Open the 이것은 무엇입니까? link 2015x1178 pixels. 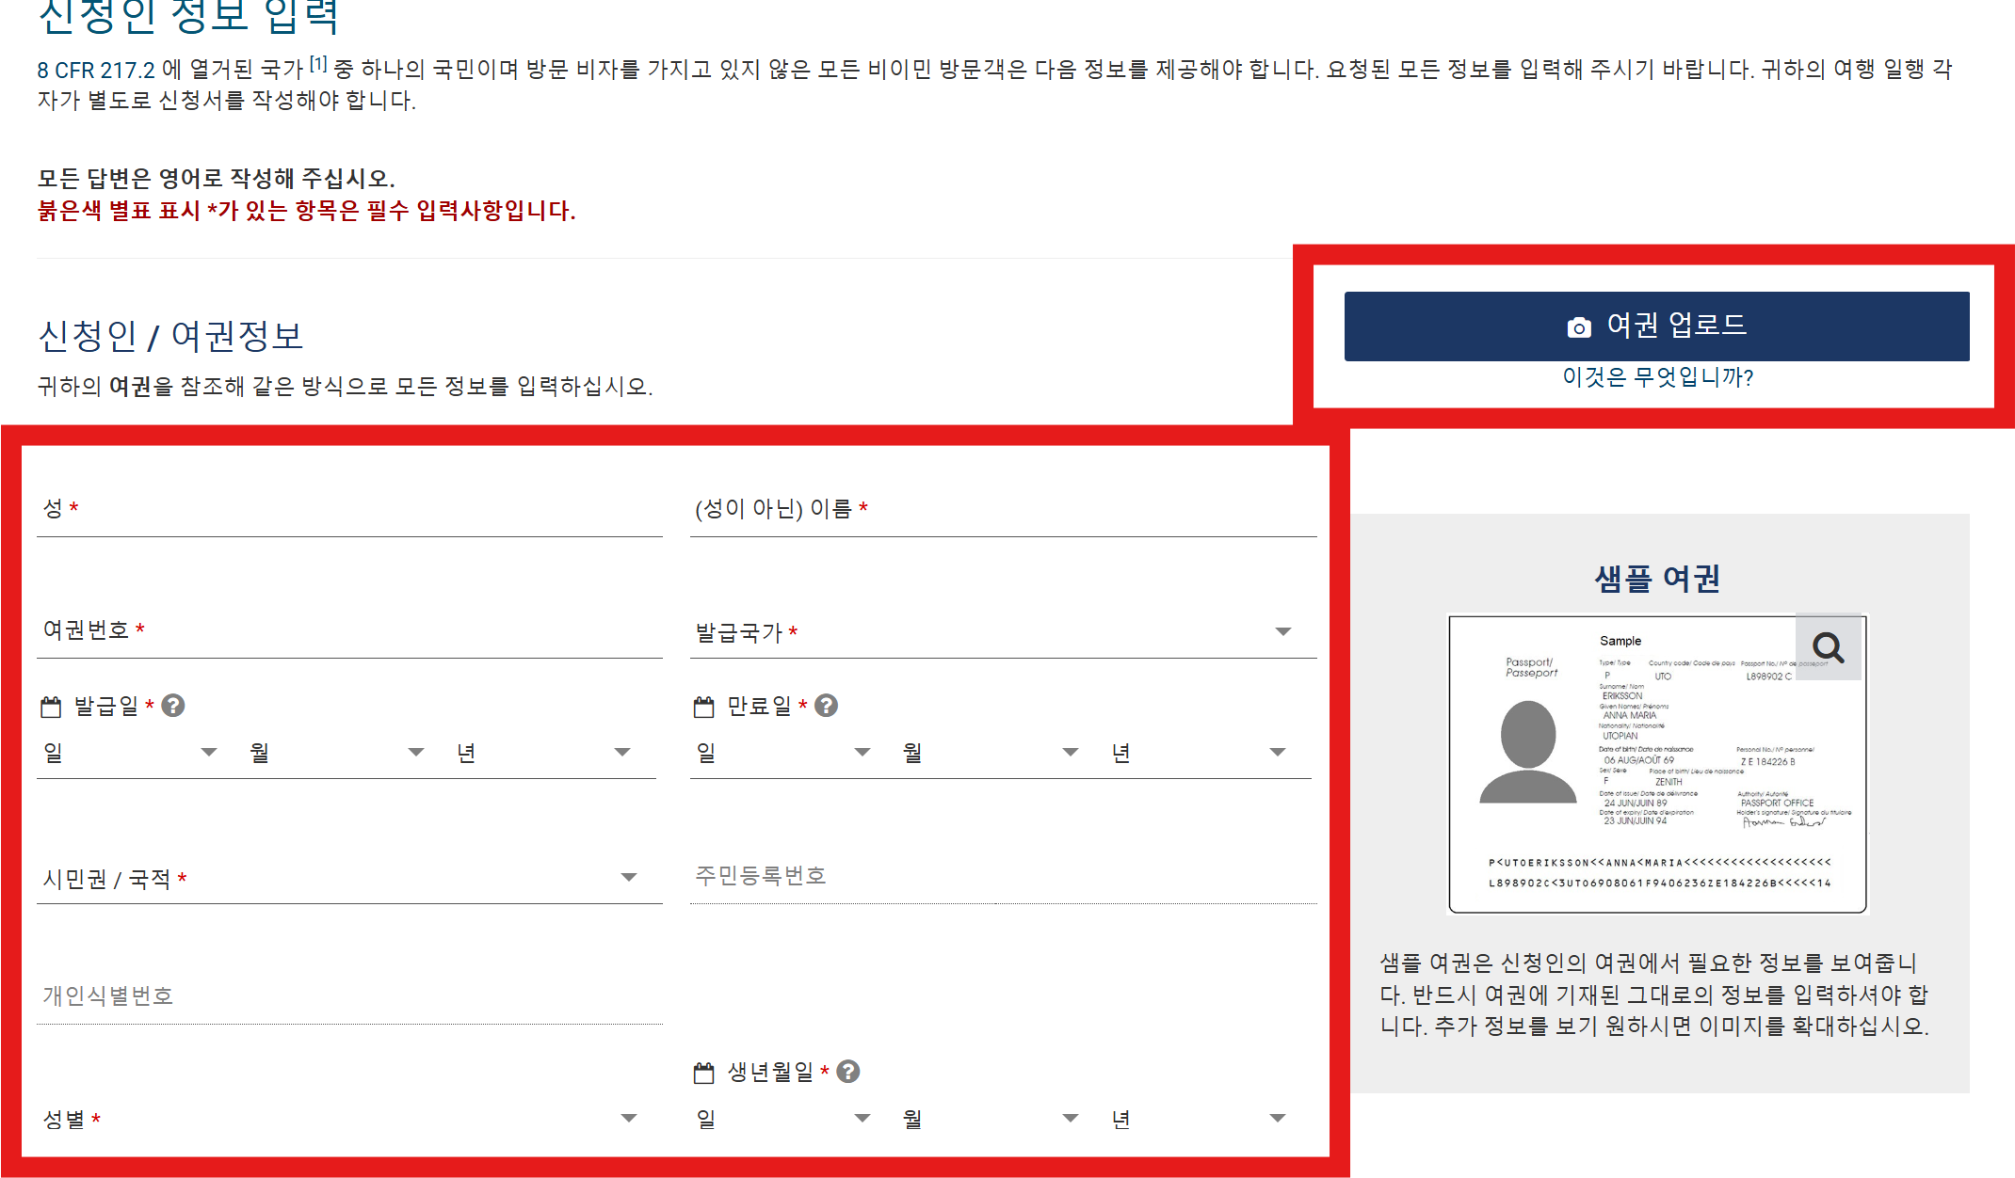tap(1657, 376)
